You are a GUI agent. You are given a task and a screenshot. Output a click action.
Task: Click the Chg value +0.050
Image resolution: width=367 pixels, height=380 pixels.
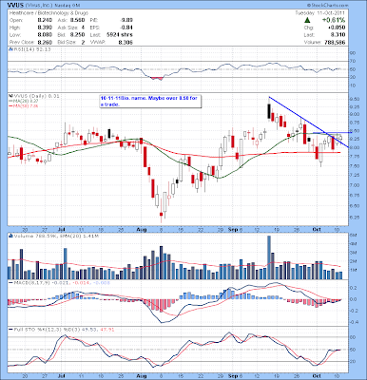(x=338, y=28)
